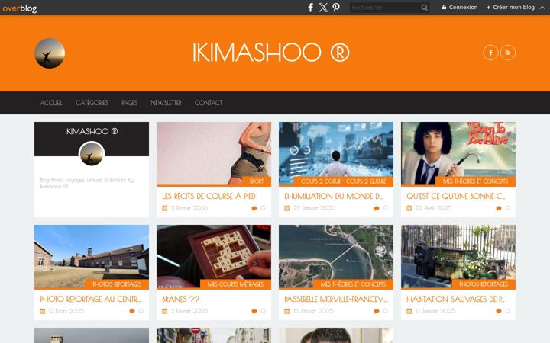Open article Qu'est ce qu'une bonne c...
550x343 pixels.
click(x=456, y=196)
